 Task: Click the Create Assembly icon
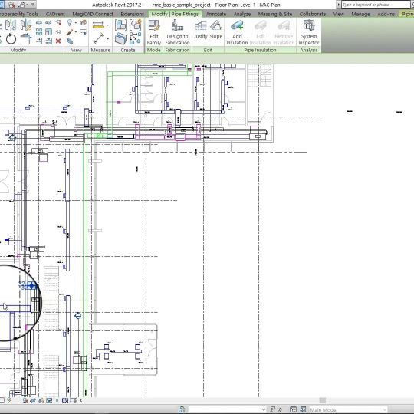coord(121,25)
